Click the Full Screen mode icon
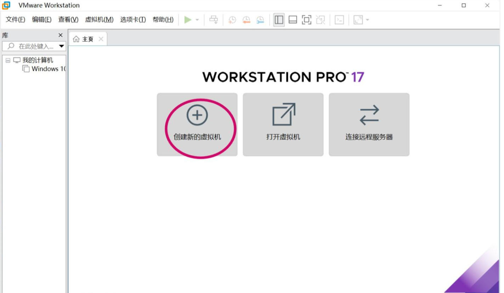The width and height of the screenshot is (504, 293). point(306,20)
